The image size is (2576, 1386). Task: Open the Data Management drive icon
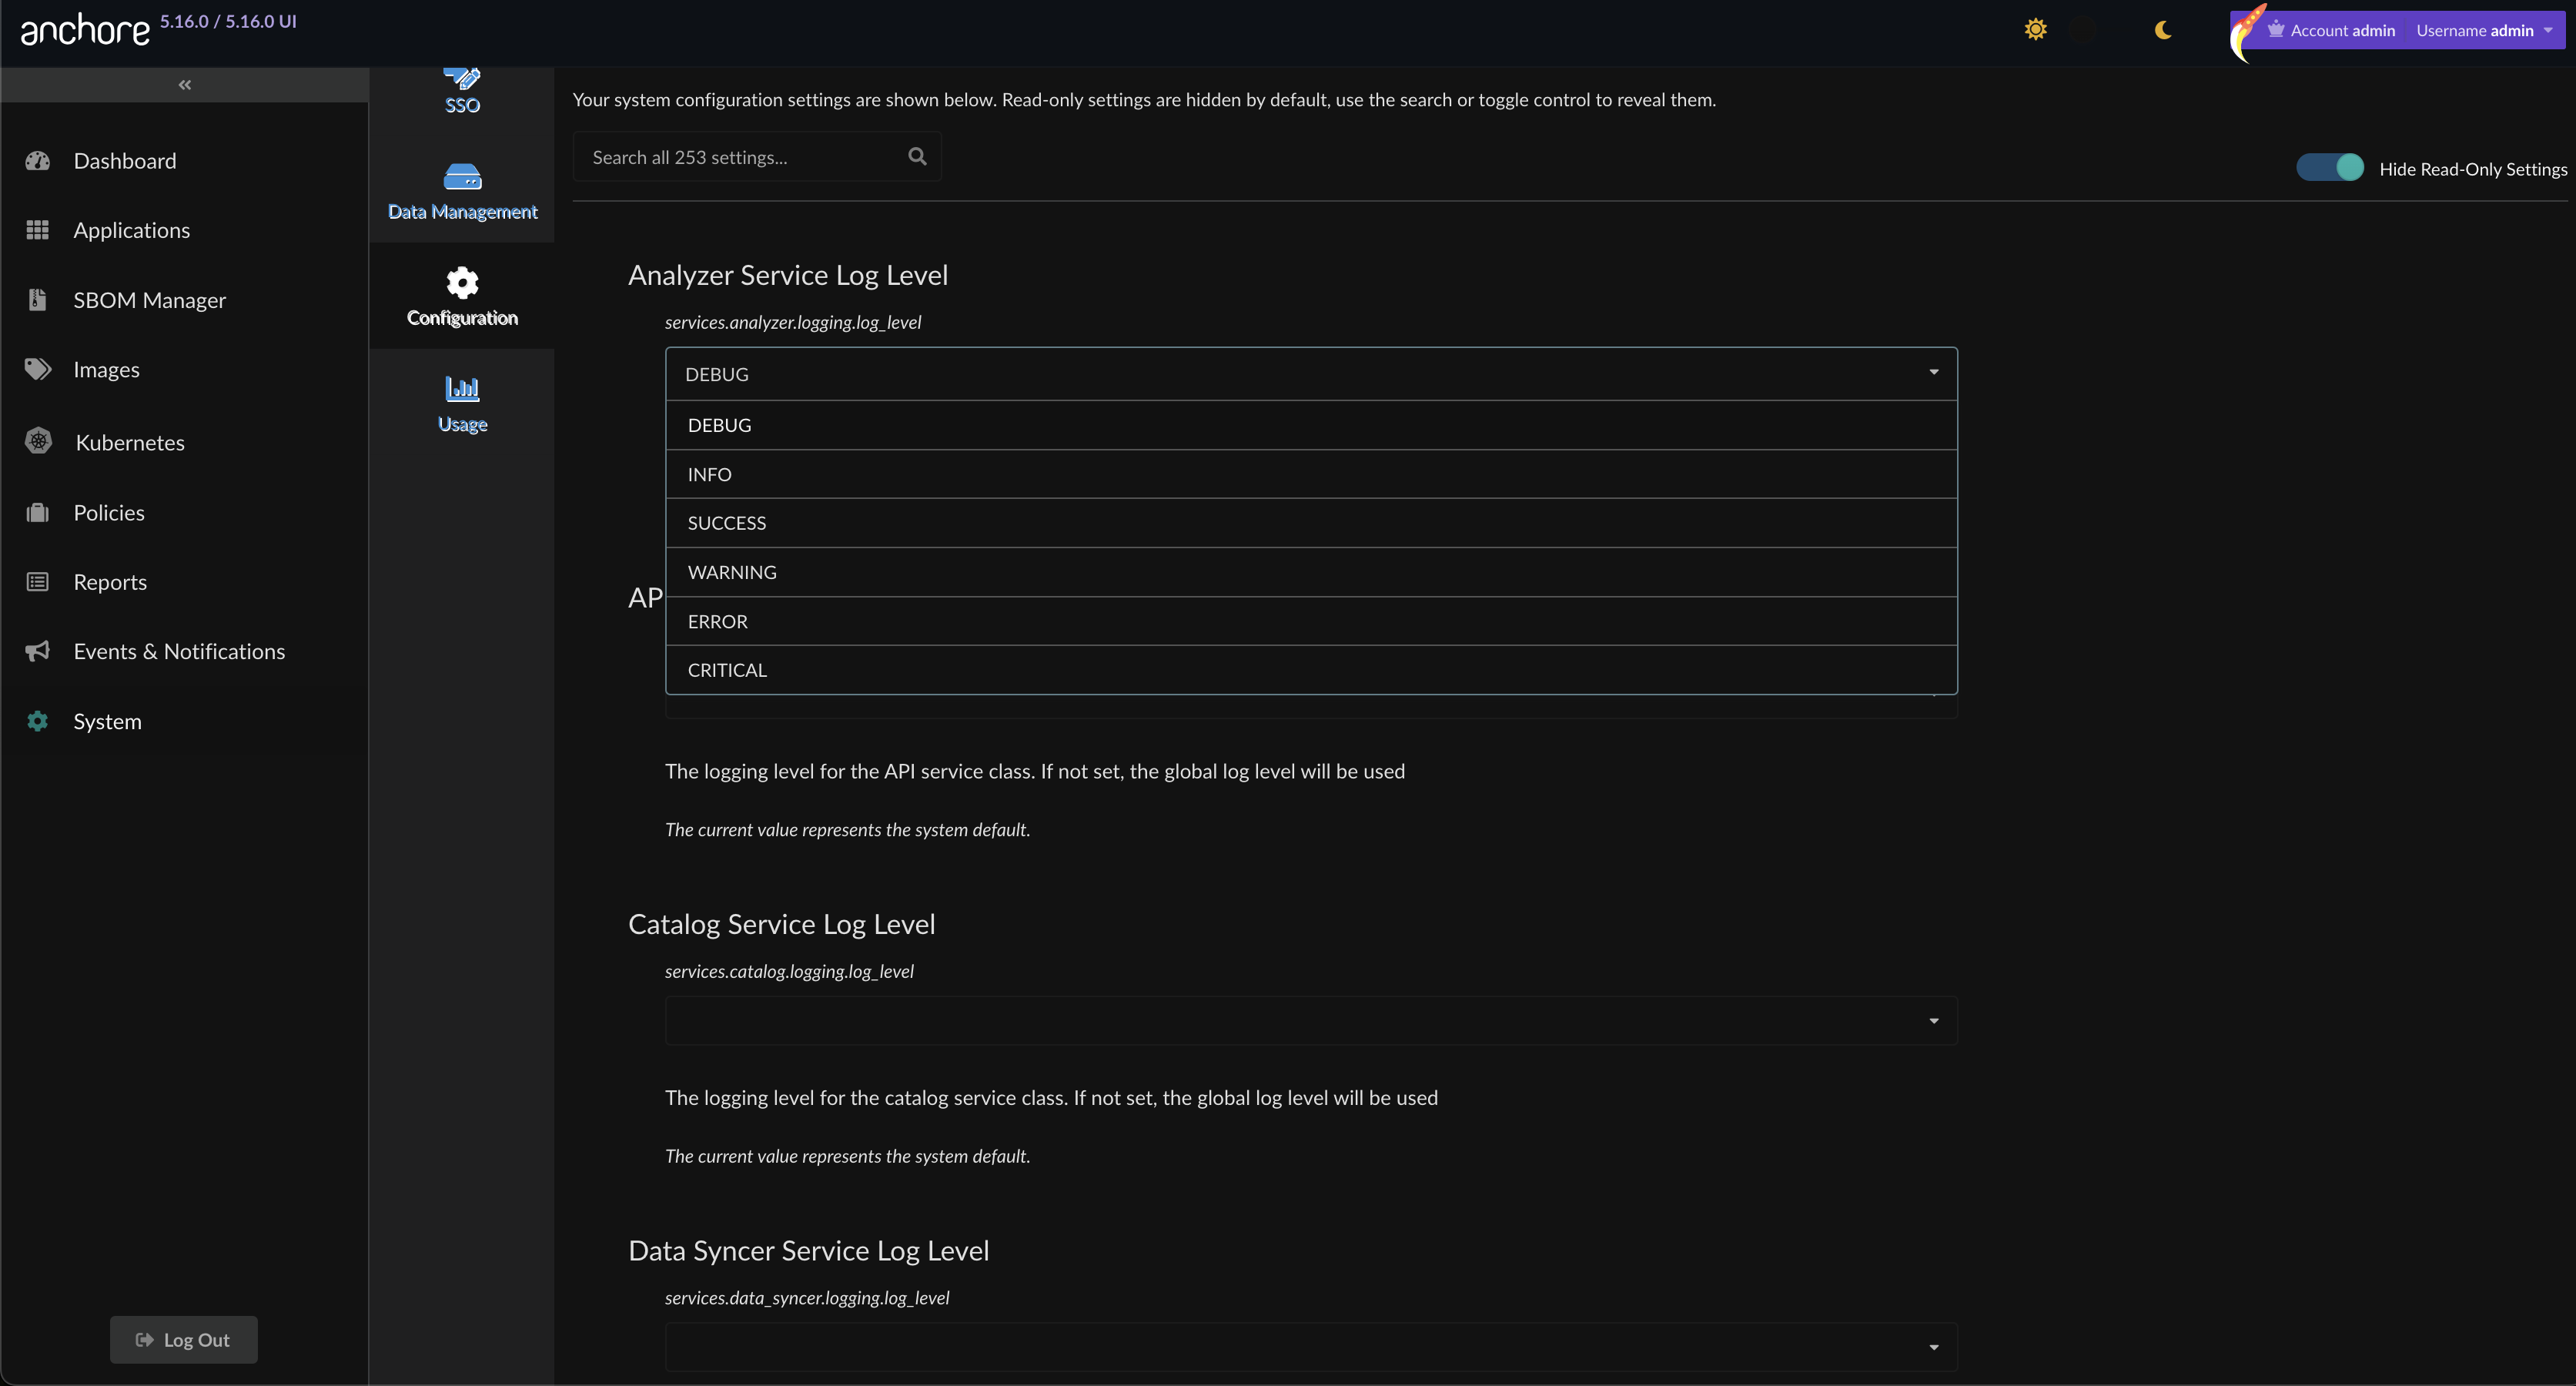[x=462, y=178]
